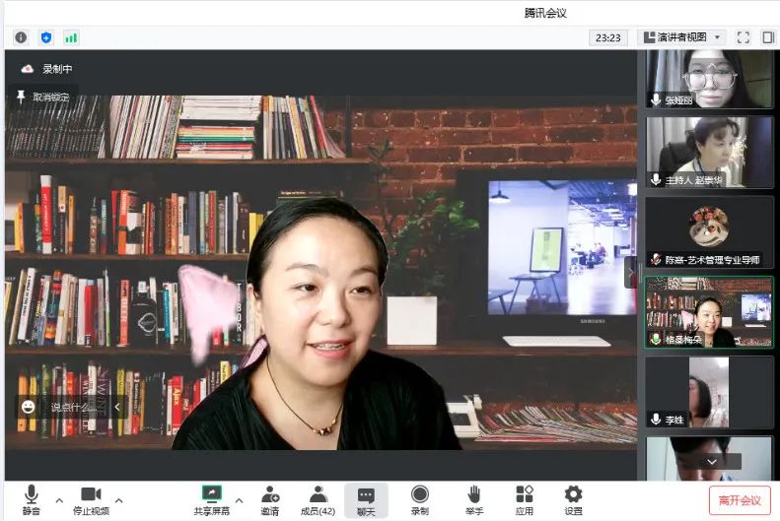This screenshot has width=780, height=521.
Task: Open the 聊天 chat panel
Action: pyautogui.click(x=366, y=499)
